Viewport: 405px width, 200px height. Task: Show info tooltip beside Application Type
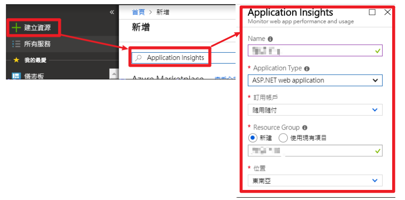(x=306, y=69)
